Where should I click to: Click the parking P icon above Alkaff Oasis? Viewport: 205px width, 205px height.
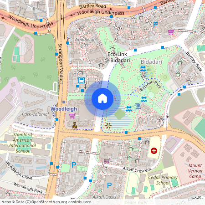(109, 185)
